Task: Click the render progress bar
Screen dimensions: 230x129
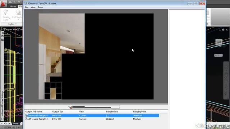Action: click(96, 107)
